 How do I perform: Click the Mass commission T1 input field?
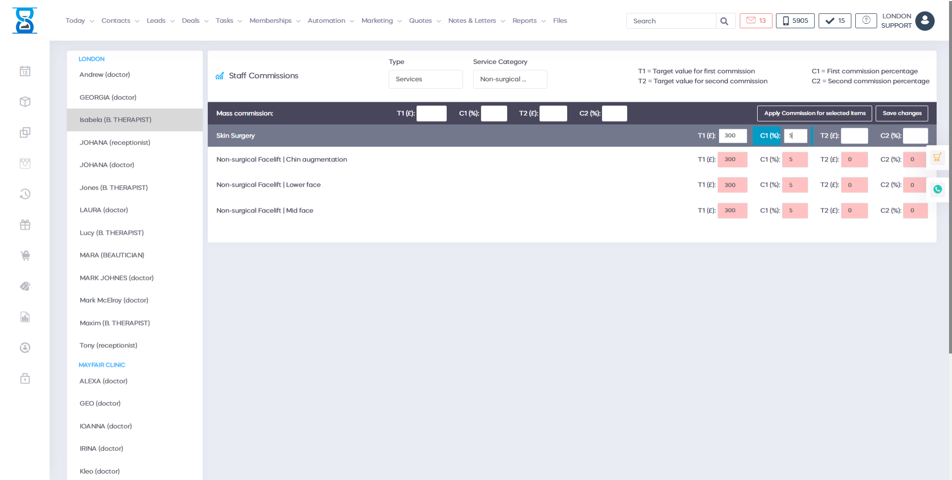tap(431, 113)
